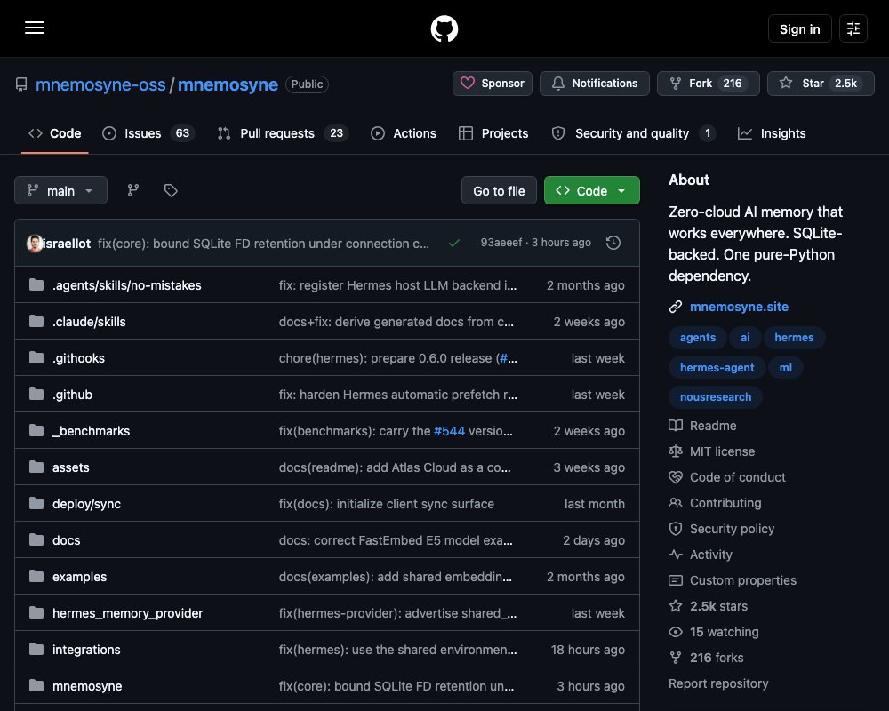The image size is (889, 711).
Task: Open the docs commit message about FastEmbed E5
Action: coord(396,540)
